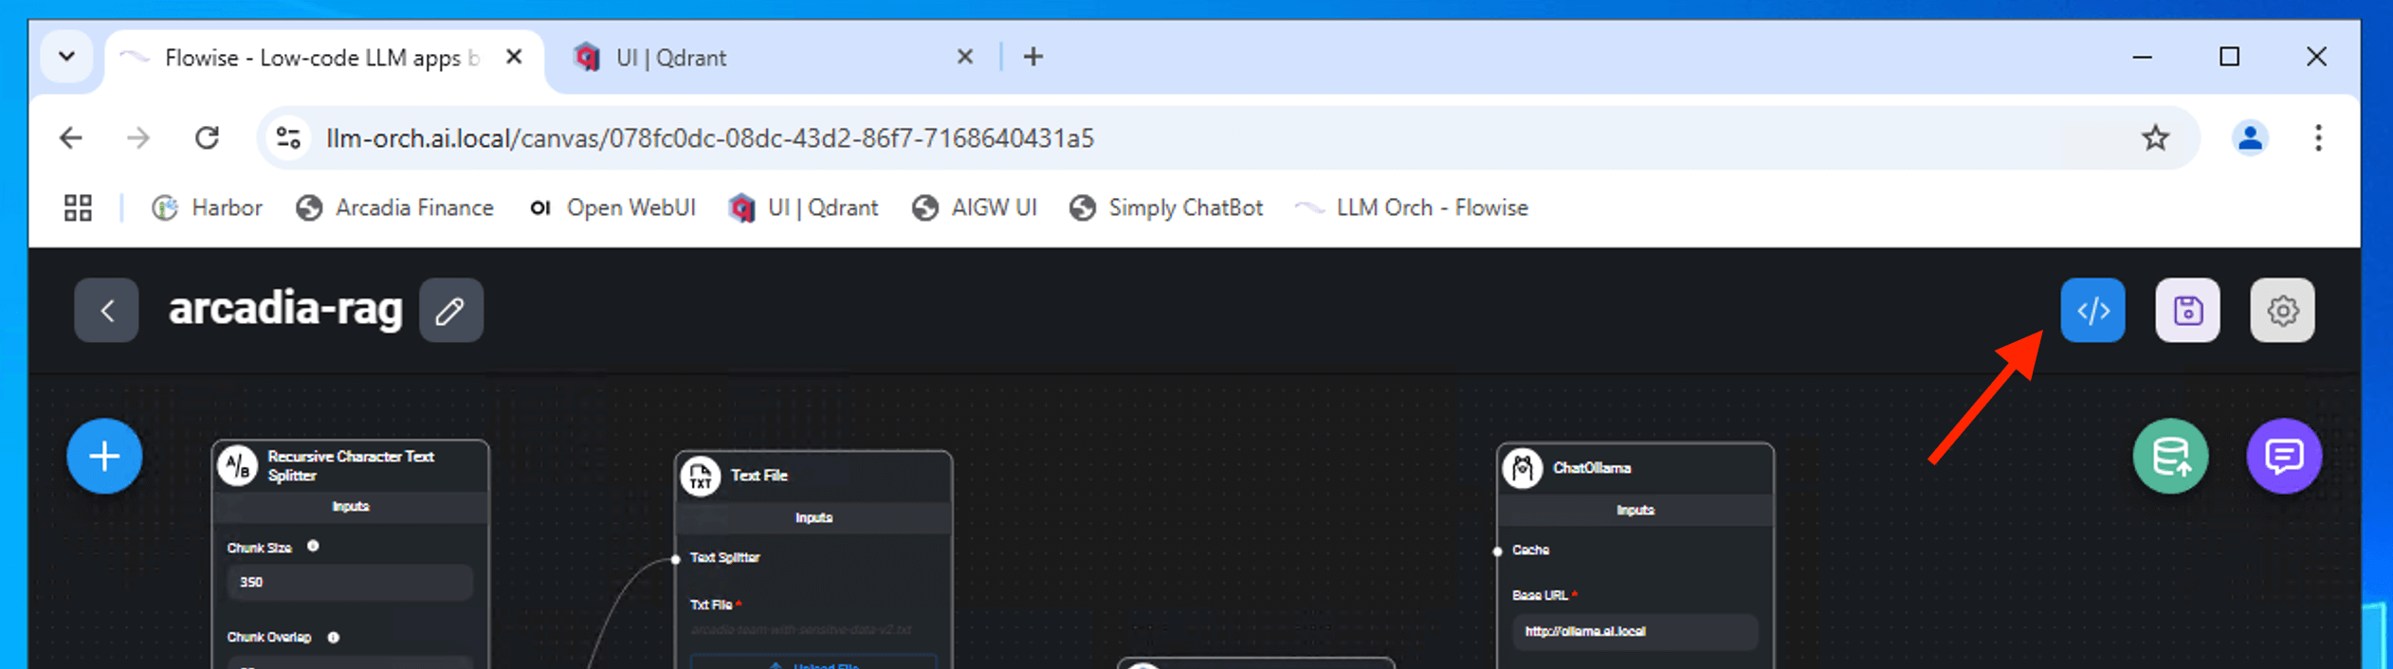Open the purple chat message bubble

tap(2283, 456)
